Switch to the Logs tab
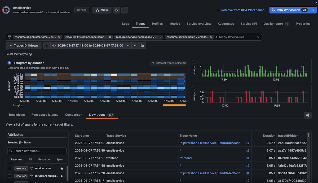Screen dimensions: 318x183 coord(125,24)
